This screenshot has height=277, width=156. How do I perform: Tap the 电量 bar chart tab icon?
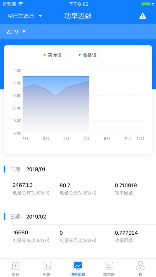point(47,265)
